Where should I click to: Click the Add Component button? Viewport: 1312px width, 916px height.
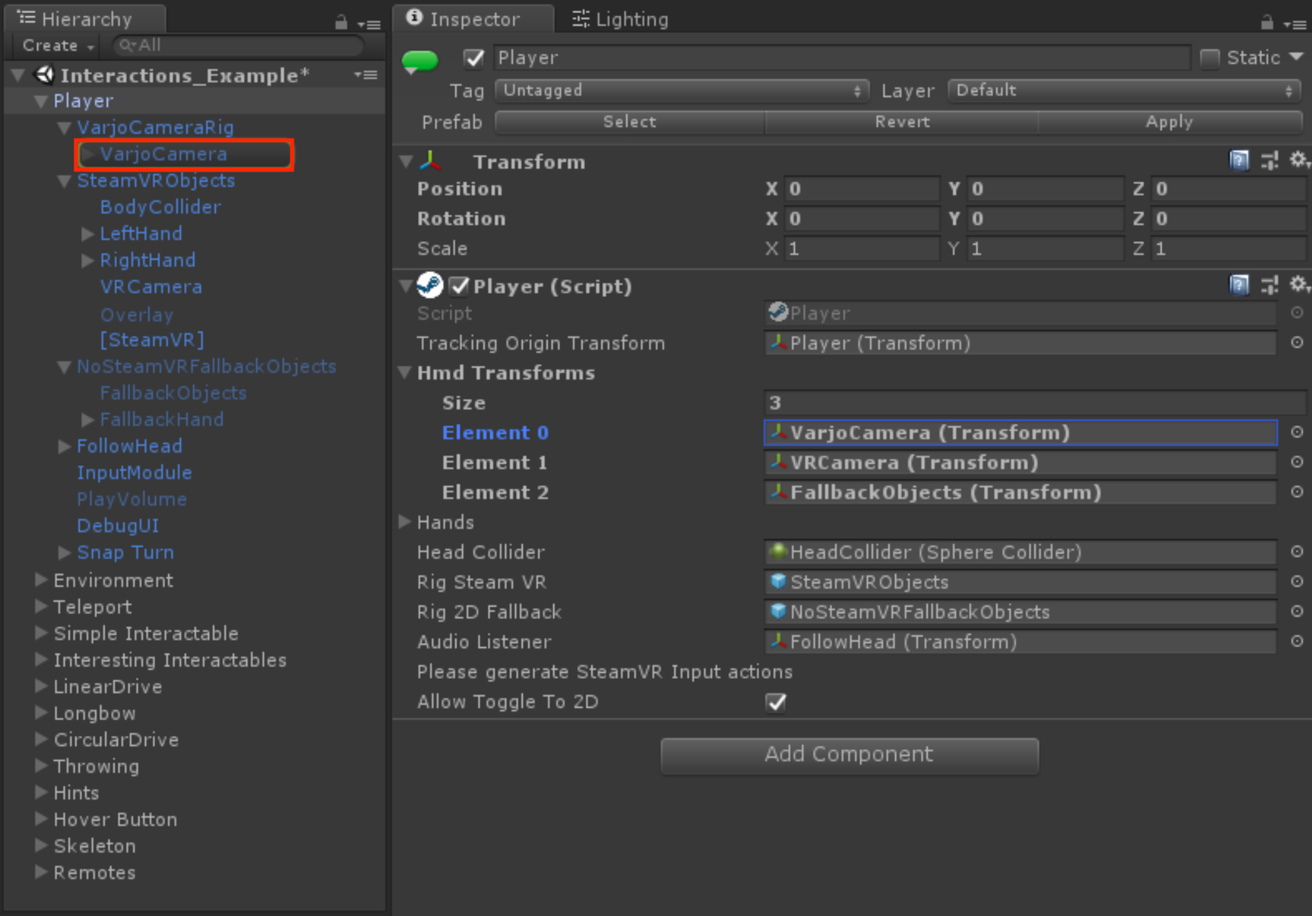(x=849, y=754)
